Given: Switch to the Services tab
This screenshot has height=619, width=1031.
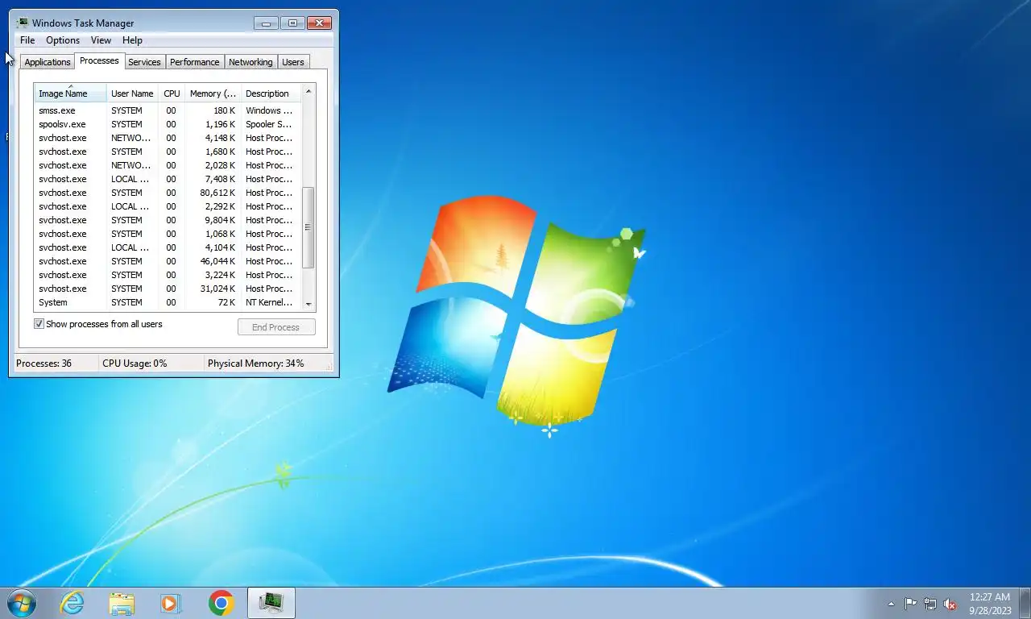Looking at the screenshot, I should 144,62.
